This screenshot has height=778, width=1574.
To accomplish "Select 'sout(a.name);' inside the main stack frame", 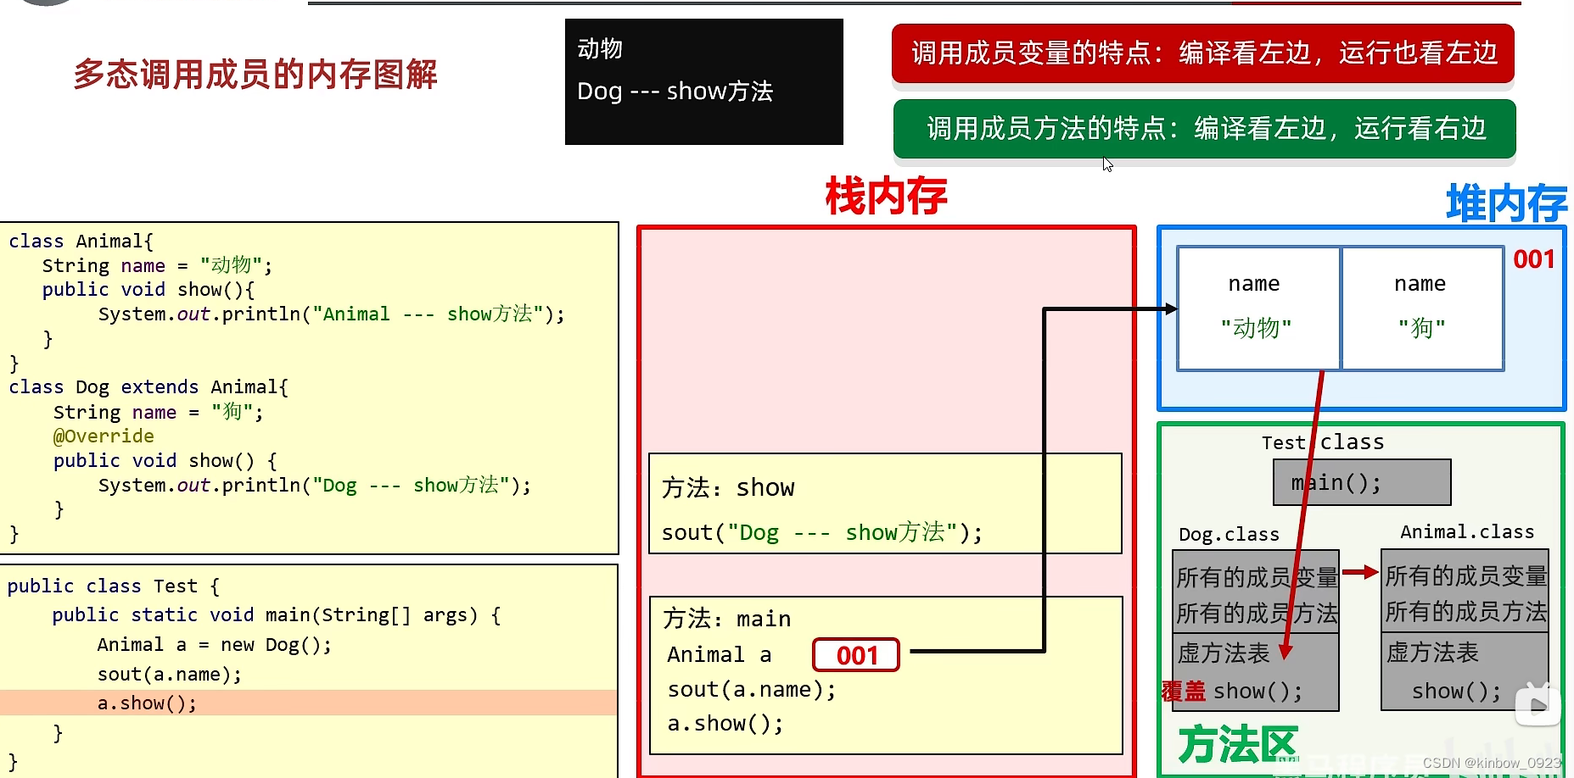I will pos(752,690).
